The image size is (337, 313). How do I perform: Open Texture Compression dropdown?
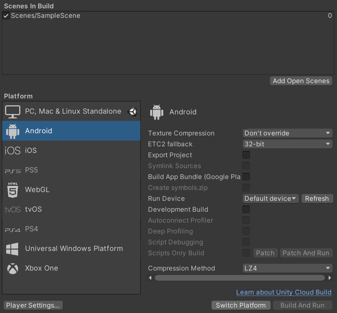click(x=287, y=133)
